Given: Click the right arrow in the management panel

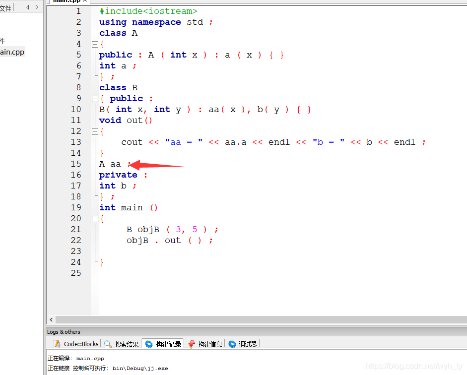Looking at the screenshot, I should tap(37, 7).
